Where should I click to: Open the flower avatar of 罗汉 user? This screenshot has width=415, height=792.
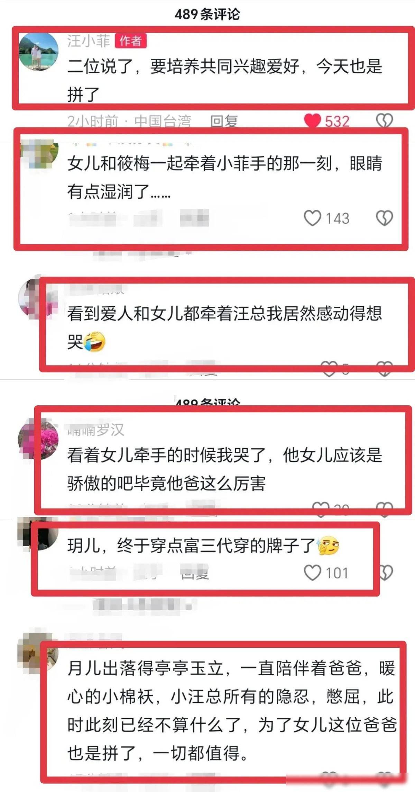[x=38, y=439]
